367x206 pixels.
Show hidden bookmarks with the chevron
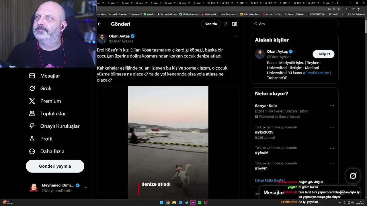coord(342,14)
